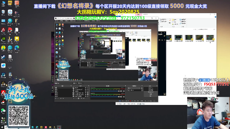Toggle lock of bottom OBS source

pos(88,96)
